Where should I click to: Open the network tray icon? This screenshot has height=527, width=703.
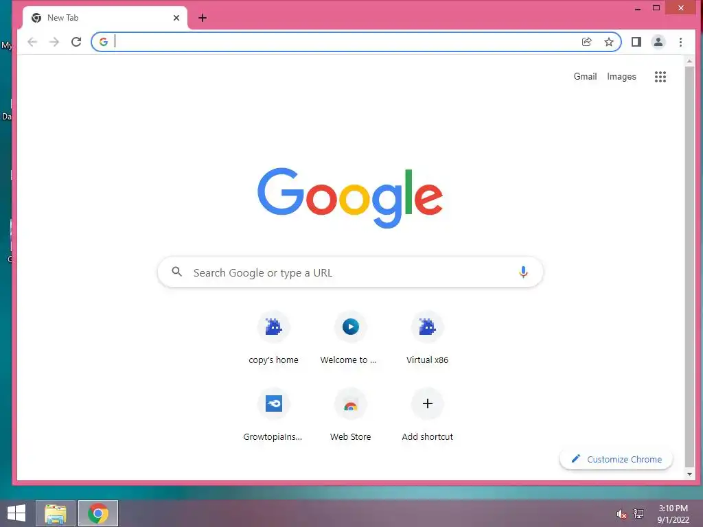(x=638, y=513)
